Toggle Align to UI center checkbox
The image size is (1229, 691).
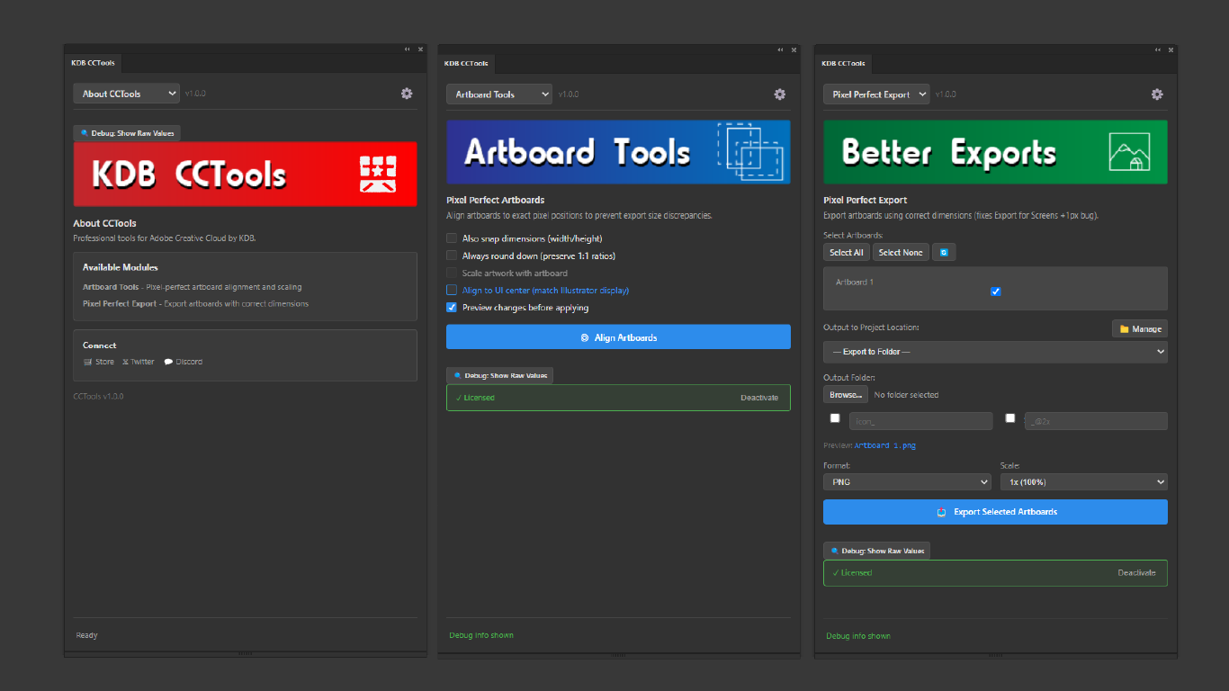pyautogui.click(x=452, y=291)
